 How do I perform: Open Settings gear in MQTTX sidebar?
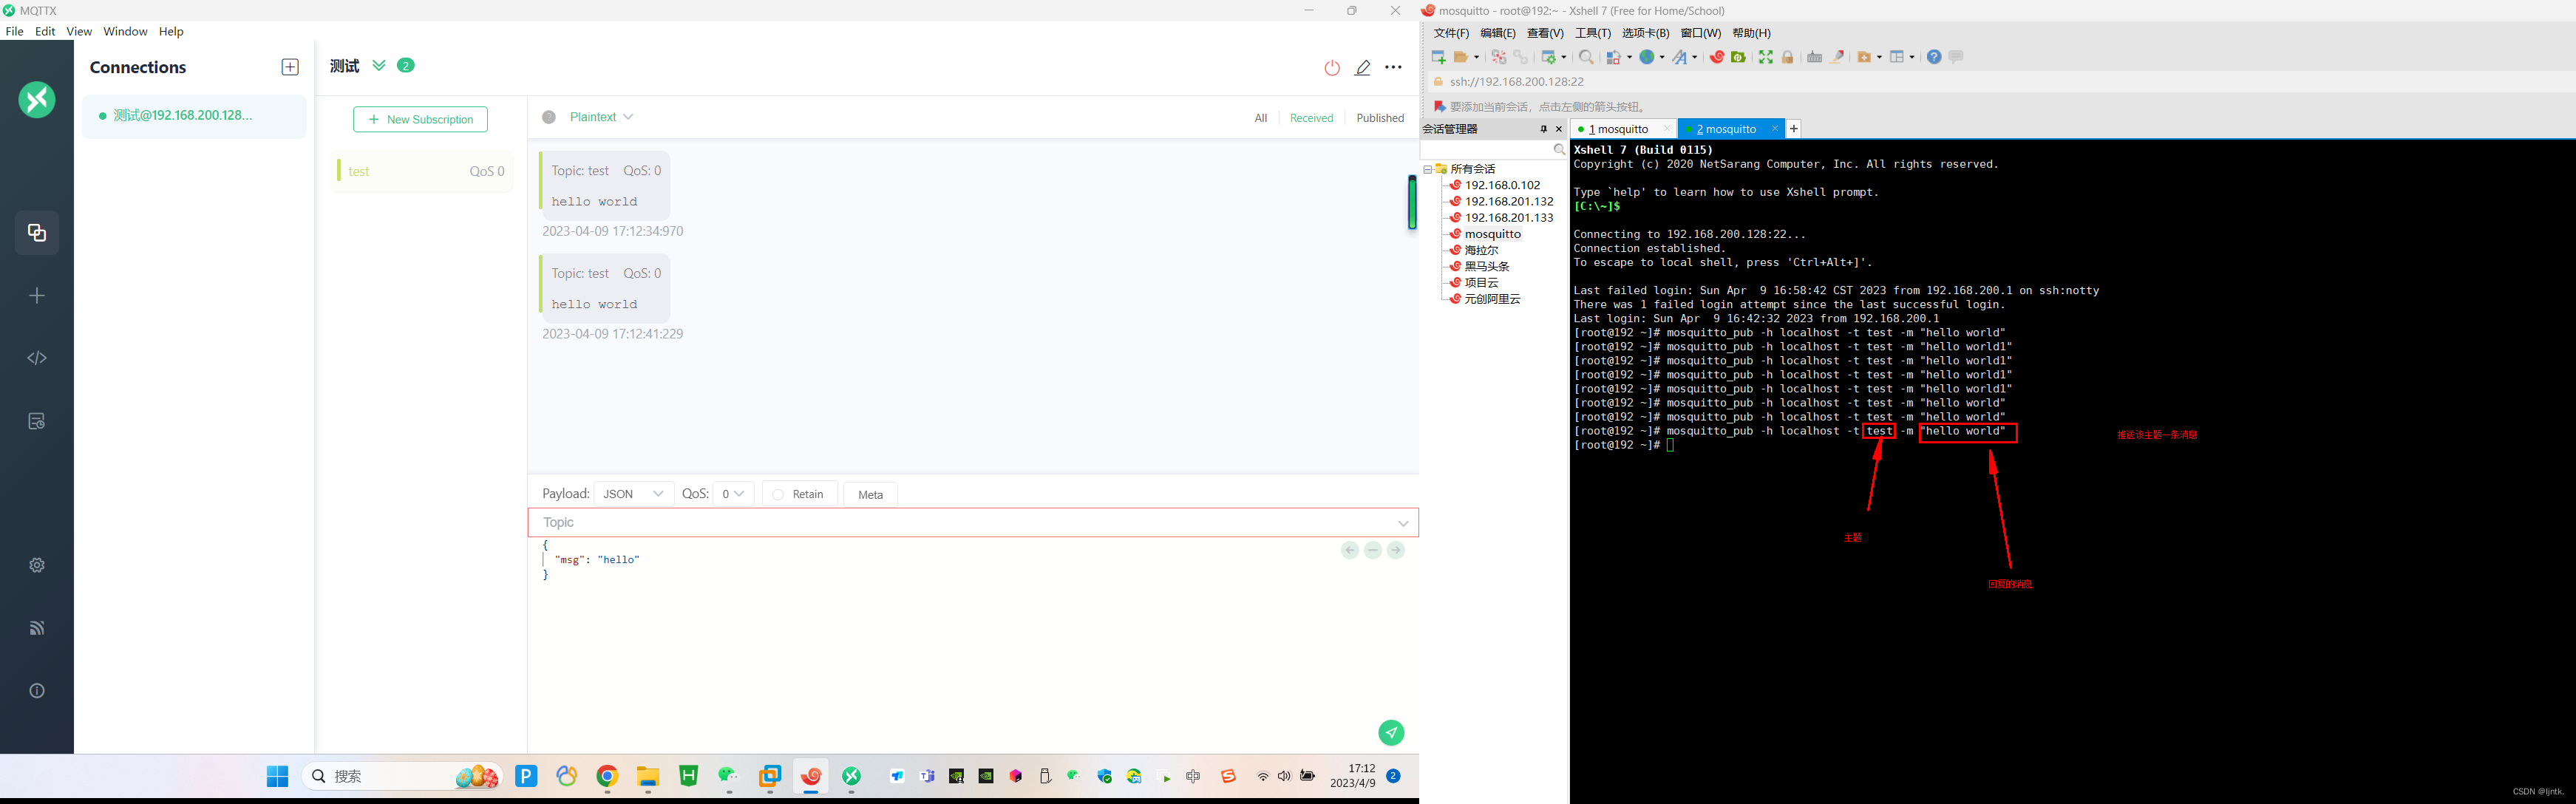click(37, 565)
